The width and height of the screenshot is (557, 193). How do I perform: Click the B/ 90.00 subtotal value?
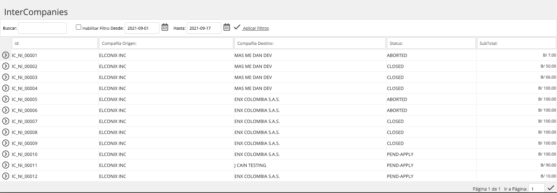pyautogui.click(x=548, y=165)
